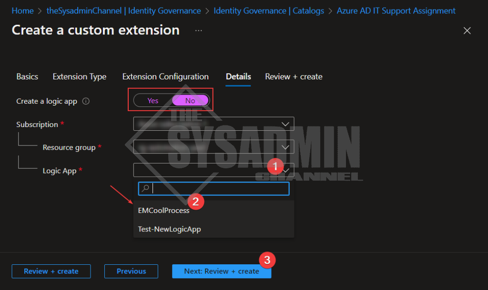
Task: Choose EMCoolProcess from the Logic App list
Action: 213,211
